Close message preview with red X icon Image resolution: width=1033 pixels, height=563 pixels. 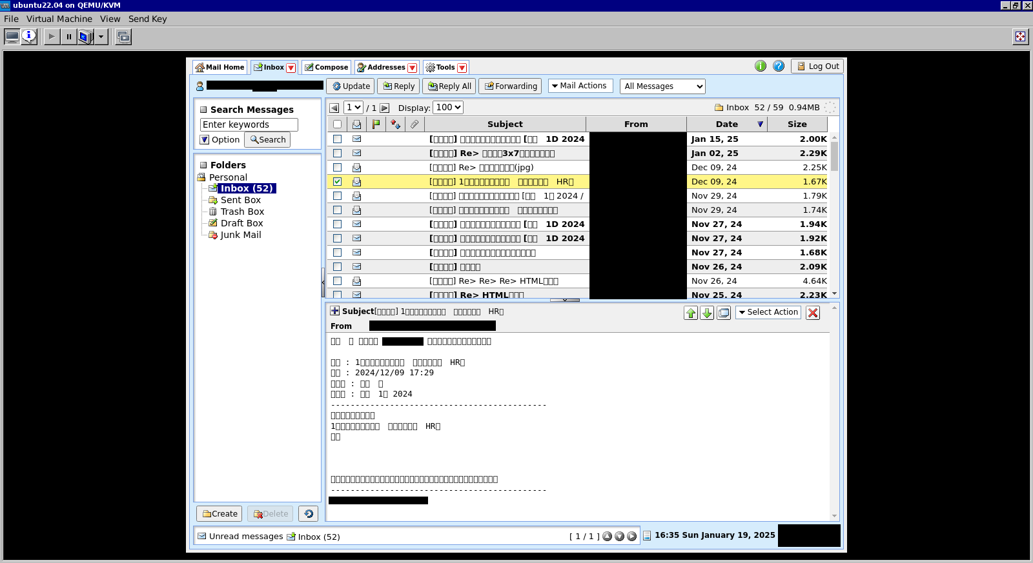pyautogui.click(x=813, y=313)
